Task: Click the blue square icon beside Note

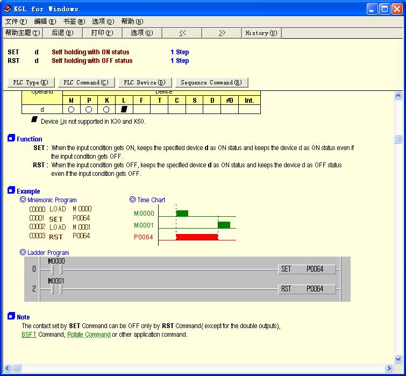Action: [11, 316]
